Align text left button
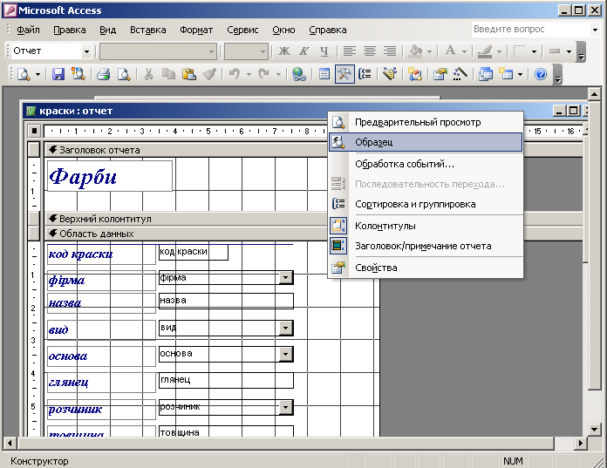The height and width of the screenshot is (468, 607). point(350,51)
